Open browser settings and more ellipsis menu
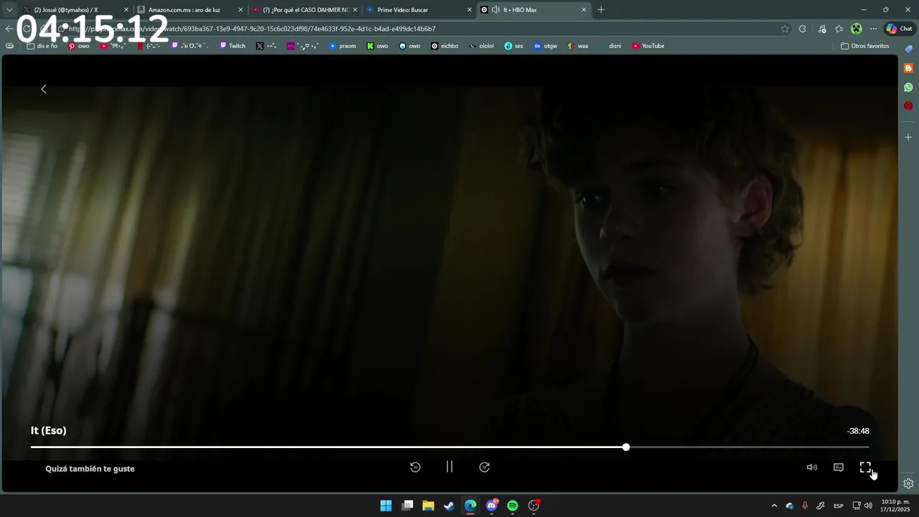Image resolution: width=919 pixels, height=517 pixels. click(873, 29)
